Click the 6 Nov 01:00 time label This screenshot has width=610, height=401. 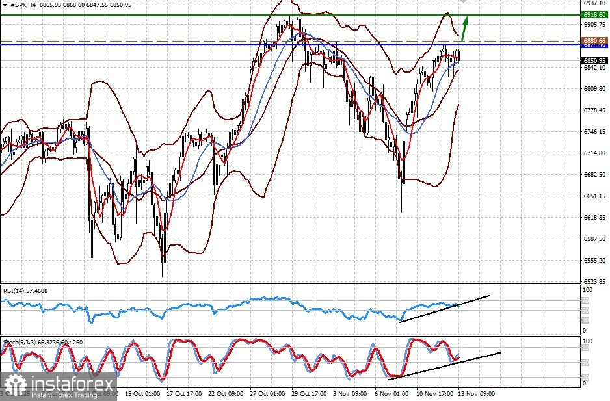coord(391,394)
